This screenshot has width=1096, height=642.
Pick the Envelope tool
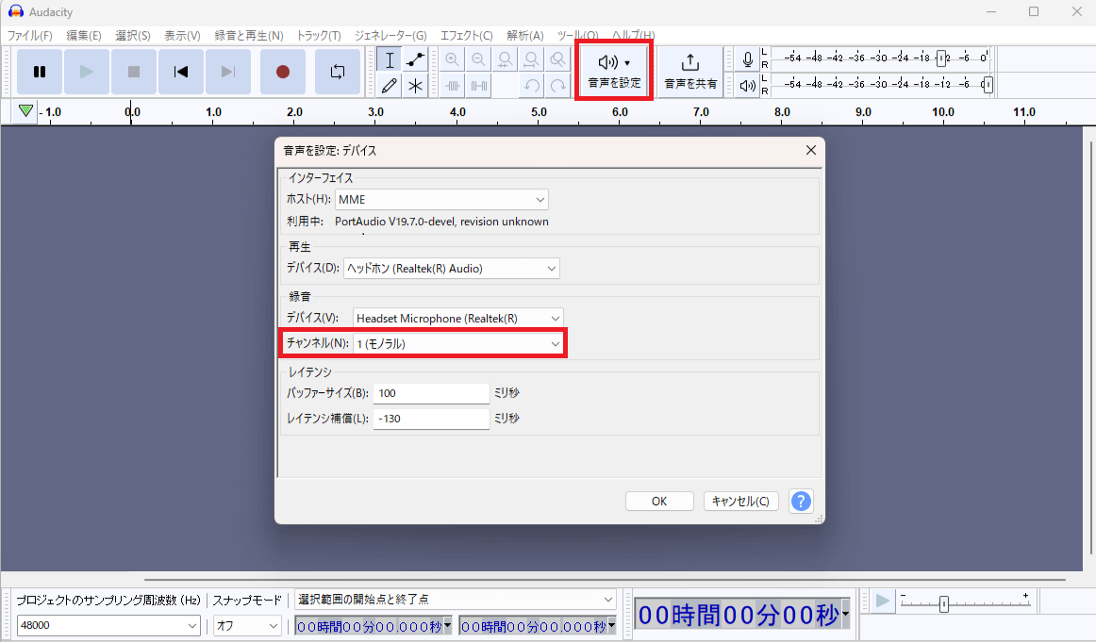coord(415,60)
